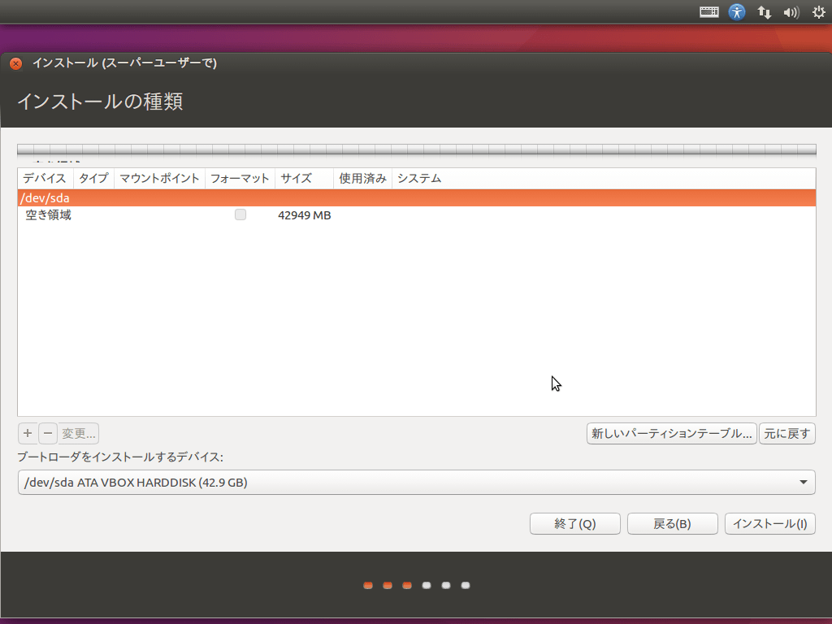Click the remove partition minus icon
832x624 pixels.
pos(45,433)
